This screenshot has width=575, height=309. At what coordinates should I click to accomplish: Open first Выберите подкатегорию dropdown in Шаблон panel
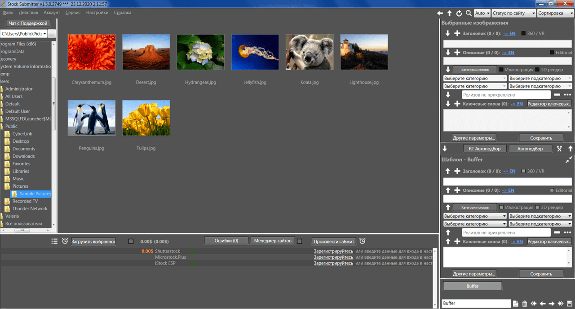(x=540, y=216)
